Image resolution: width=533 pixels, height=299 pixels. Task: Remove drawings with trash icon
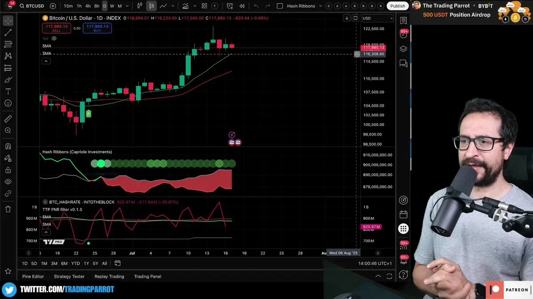8,209
